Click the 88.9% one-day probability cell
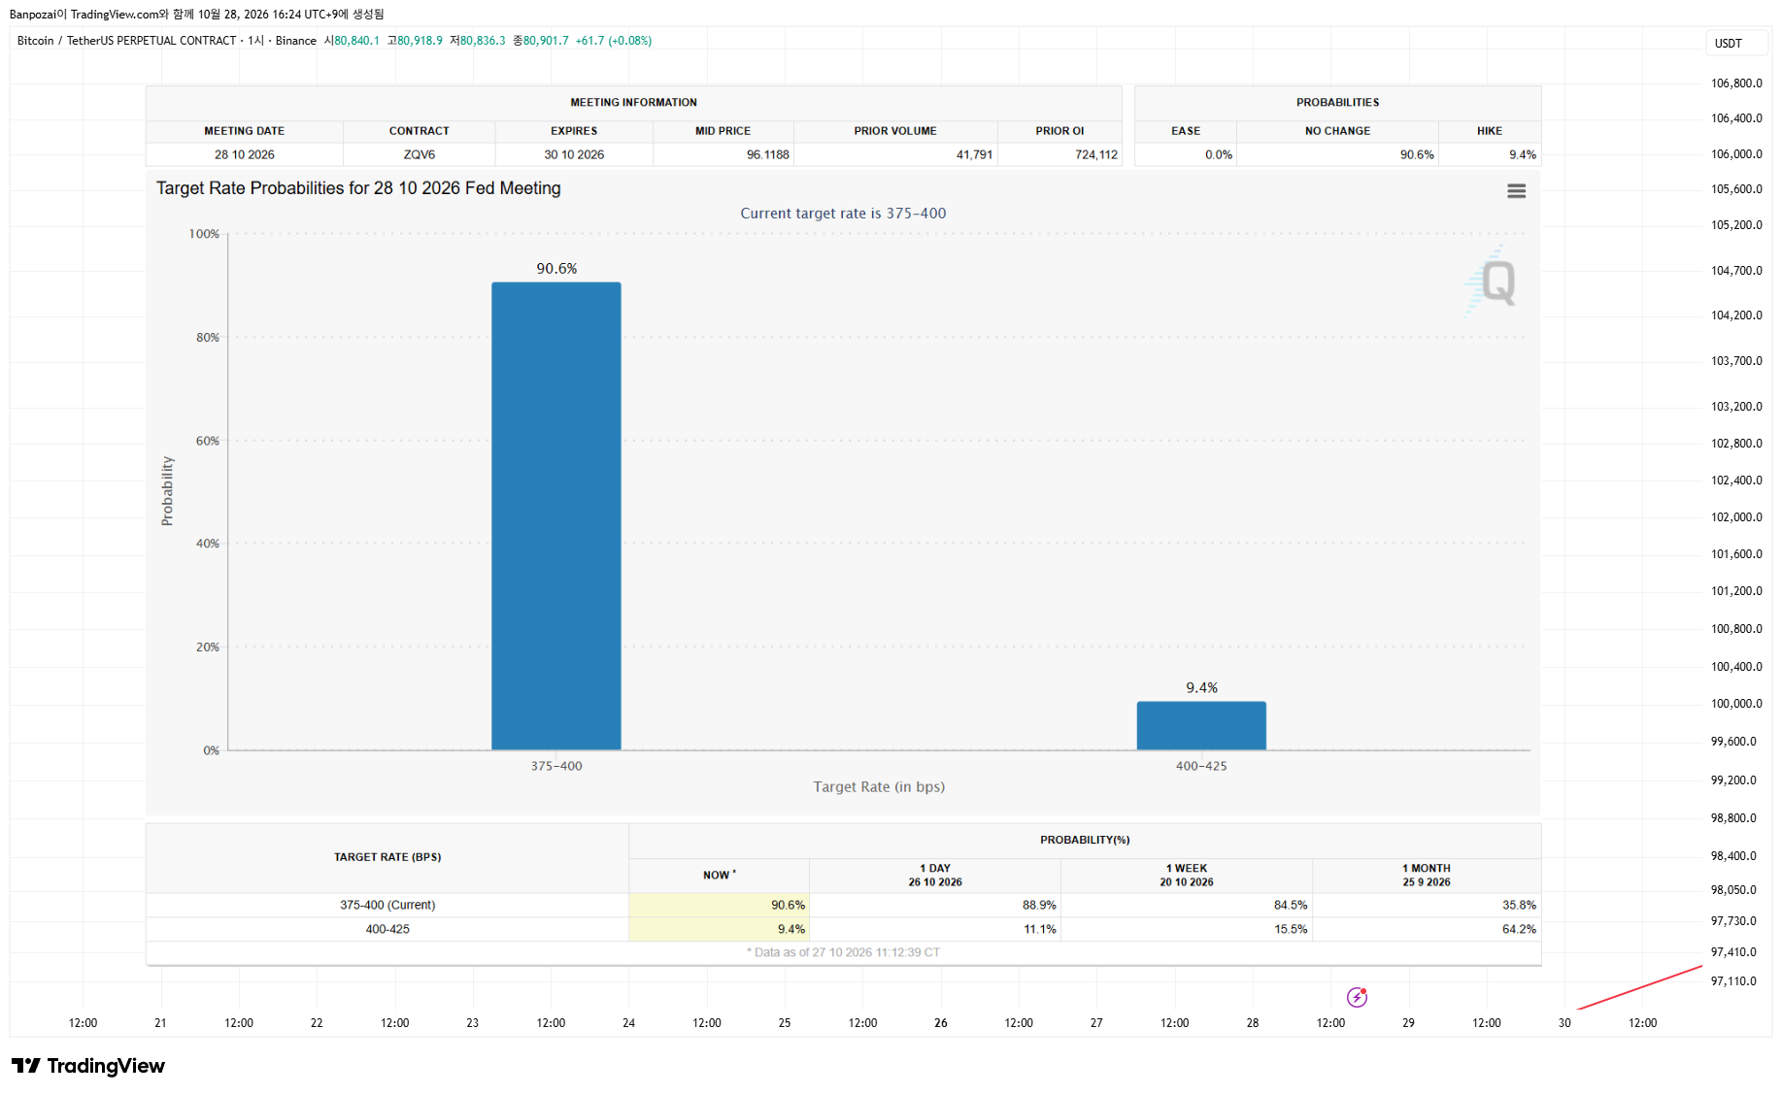This screenshot has width=1782, height=1095. (x=935, y=905)
